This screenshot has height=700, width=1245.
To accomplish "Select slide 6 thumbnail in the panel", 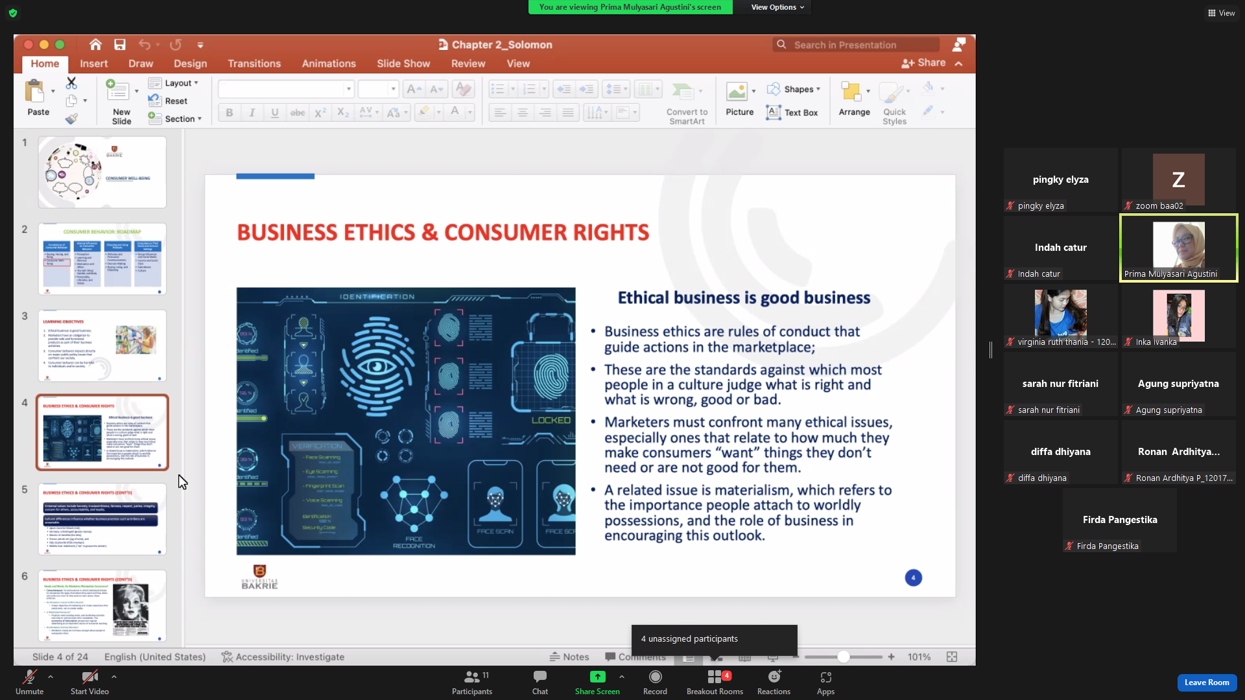I will [102, 605].
